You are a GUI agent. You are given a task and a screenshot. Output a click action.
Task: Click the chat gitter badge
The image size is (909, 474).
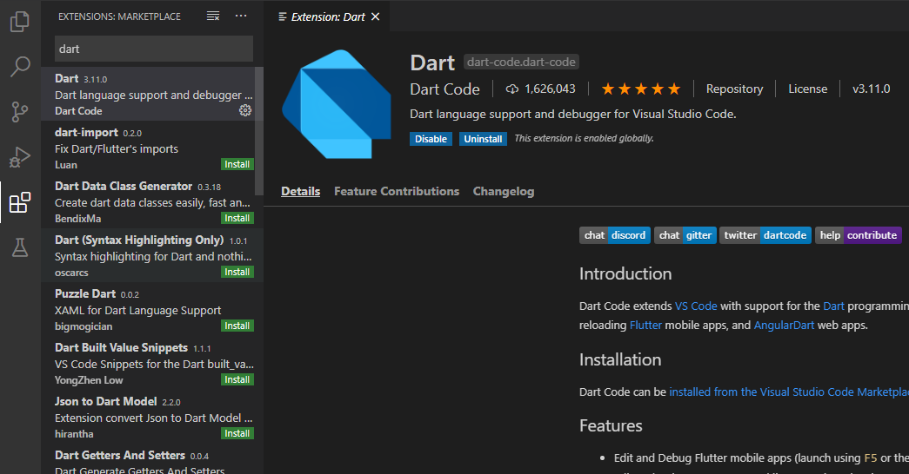point(685,235)
